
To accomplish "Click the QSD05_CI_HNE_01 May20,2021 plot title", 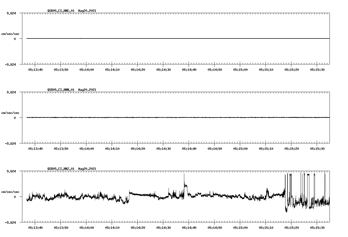I will [72, 11].
